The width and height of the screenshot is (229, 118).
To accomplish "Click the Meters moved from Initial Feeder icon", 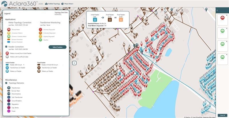I will tap(7, 53).
